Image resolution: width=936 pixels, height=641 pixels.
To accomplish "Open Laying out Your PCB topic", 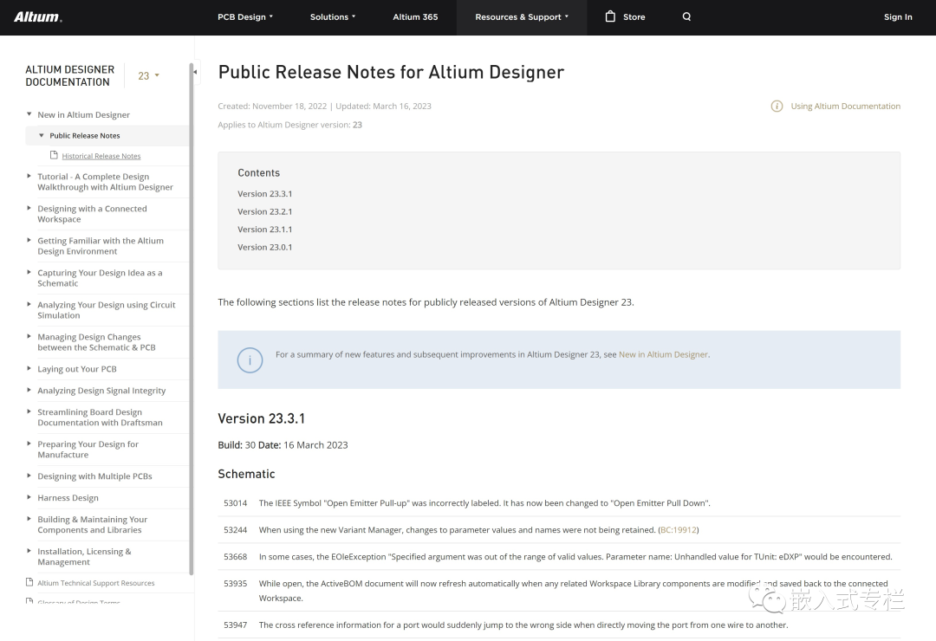I will pyautogui.click(x=77, y=369).
